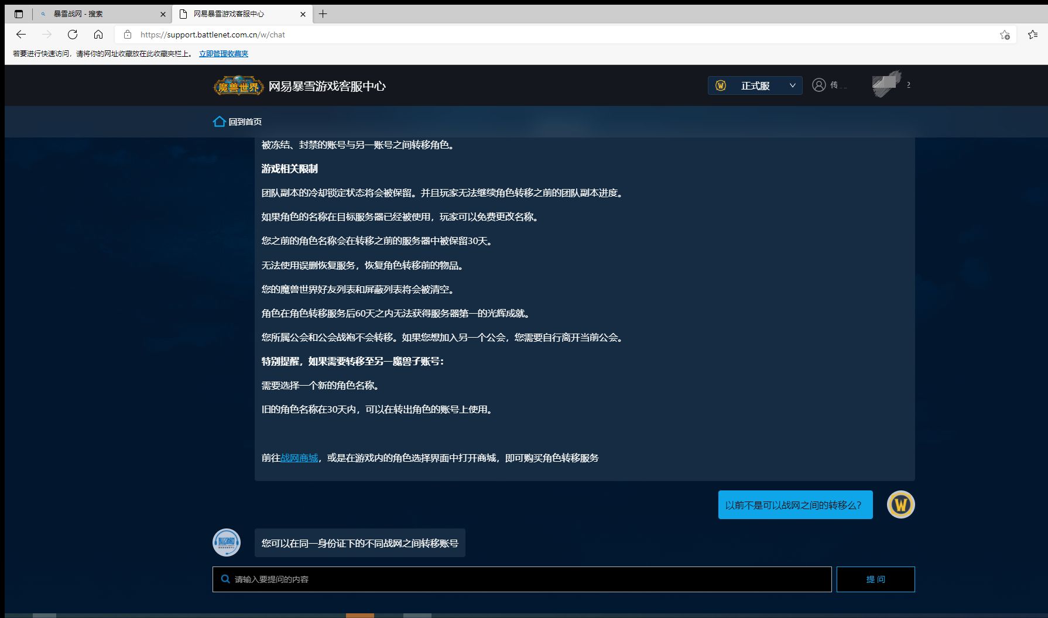The width and height of the screenshot is (1048, 618).
Task: Click the line 旧的角色名称在30天内
Action: [378, 410]
